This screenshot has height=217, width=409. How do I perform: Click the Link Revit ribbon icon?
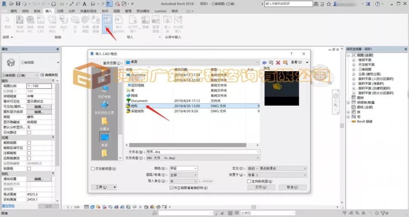(x=20, y=24)
